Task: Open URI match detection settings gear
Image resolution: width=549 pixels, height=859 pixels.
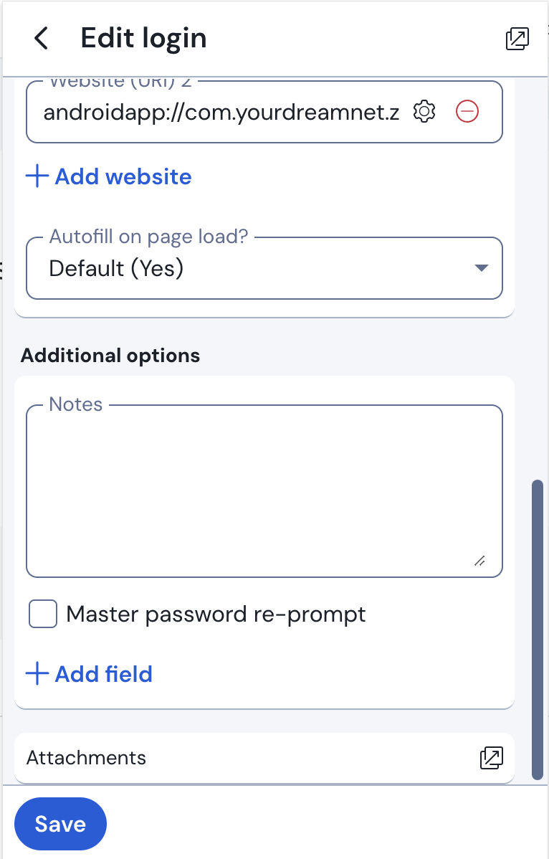Action: 424,112
